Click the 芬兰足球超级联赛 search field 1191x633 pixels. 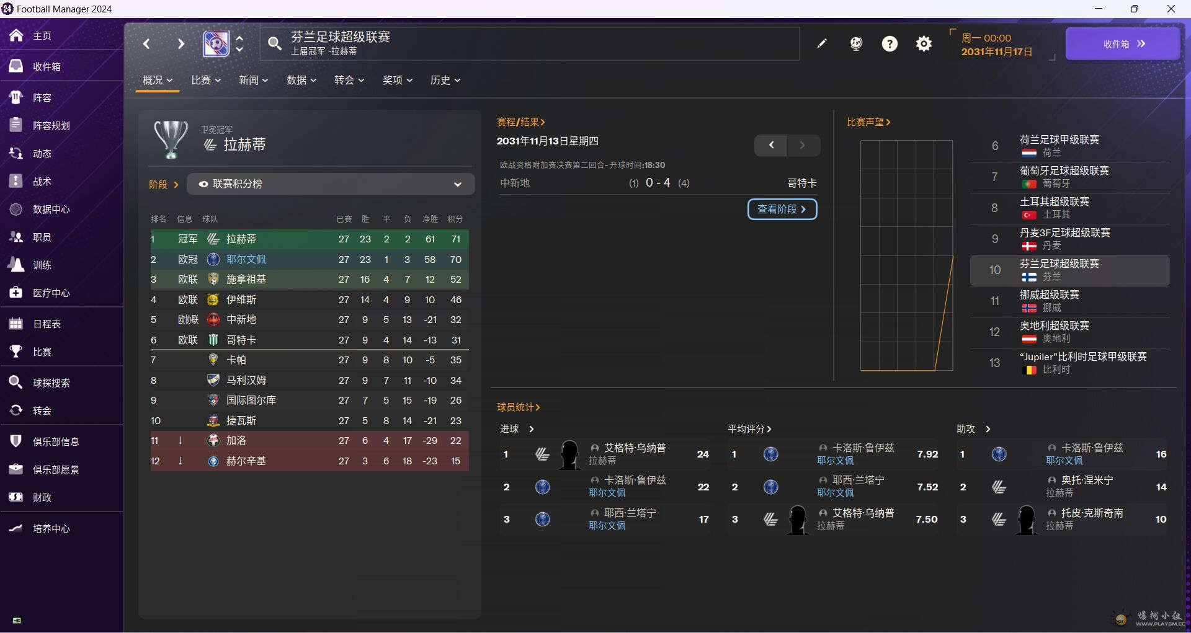[x=529, y=43]
